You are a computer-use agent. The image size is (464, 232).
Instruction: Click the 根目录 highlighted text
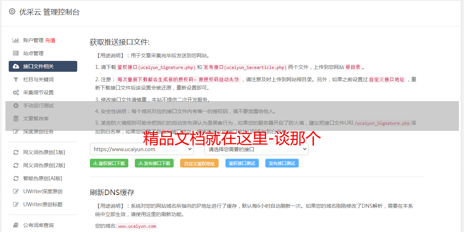(x=353, y=67)
